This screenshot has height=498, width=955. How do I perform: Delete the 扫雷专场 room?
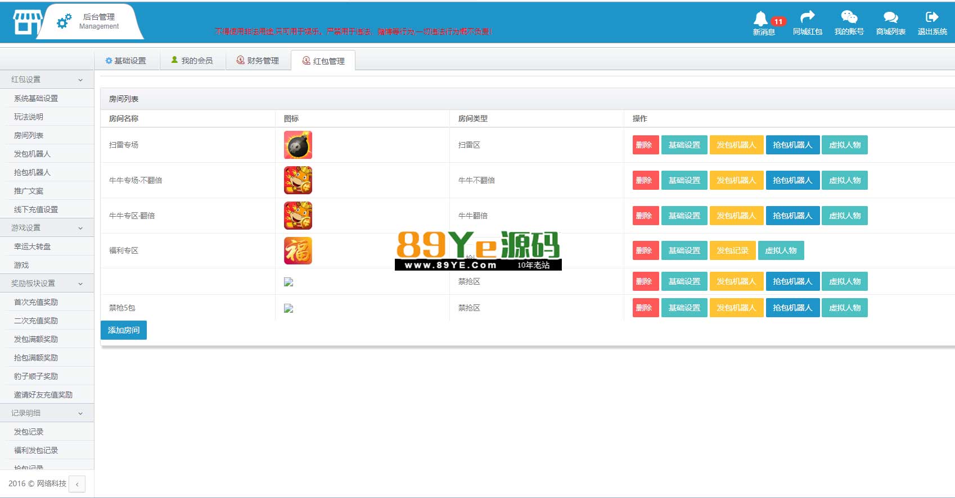(x=645, y=145)
